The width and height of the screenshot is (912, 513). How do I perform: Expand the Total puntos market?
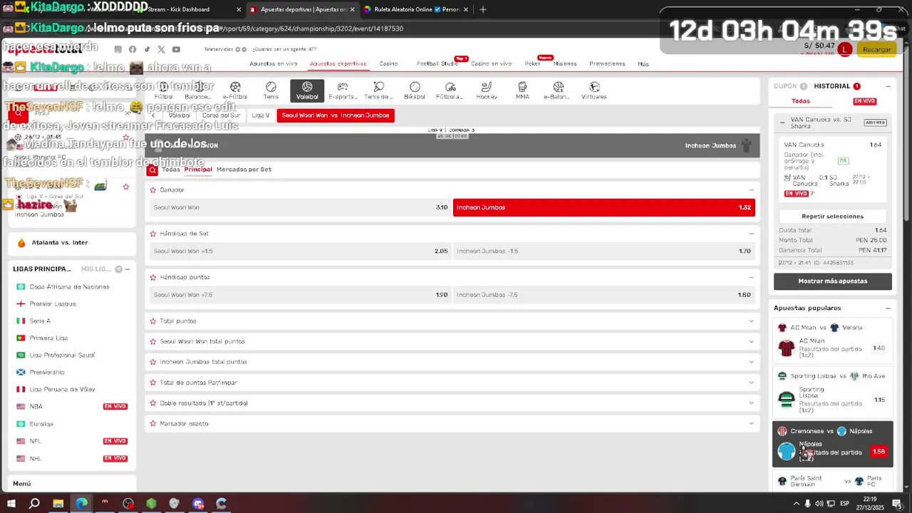pos(751,321)
